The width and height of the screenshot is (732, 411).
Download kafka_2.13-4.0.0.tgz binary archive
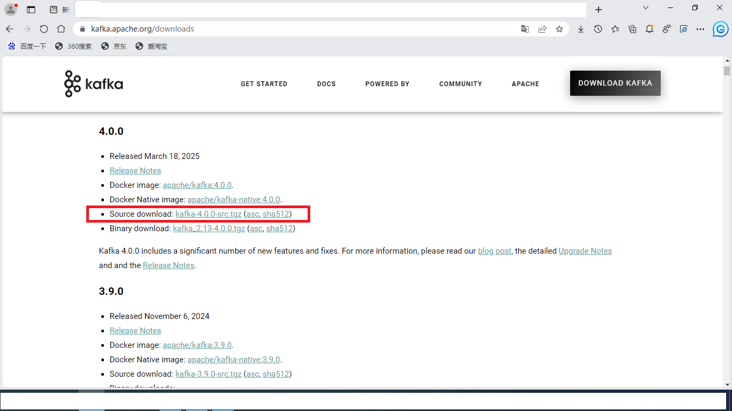pos(209,229)
